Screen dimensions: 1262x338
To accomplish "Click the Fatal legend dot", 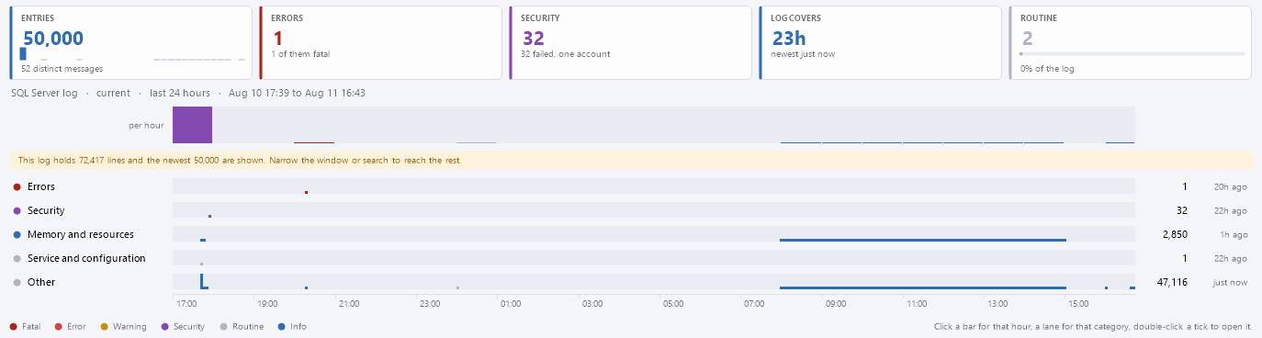I will click(13, 327).
